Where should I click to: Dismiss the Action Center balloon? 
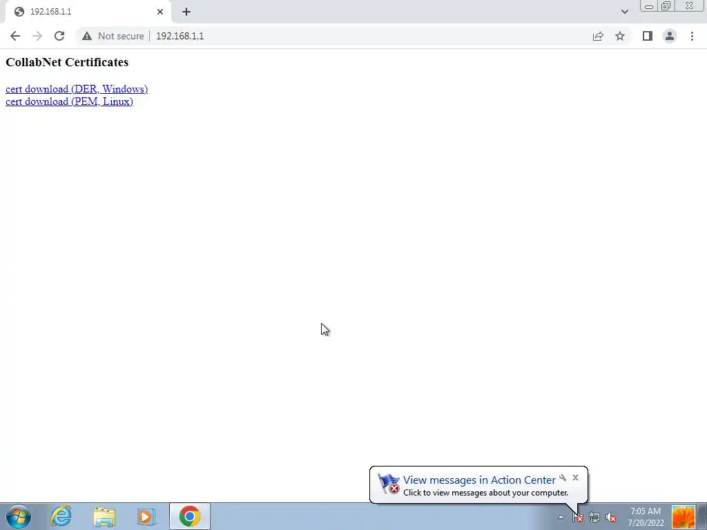(575, 478)
